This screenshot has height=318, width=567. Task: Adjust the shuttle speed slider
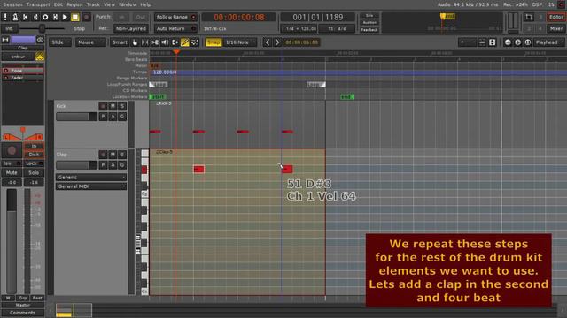coord(42,28)
